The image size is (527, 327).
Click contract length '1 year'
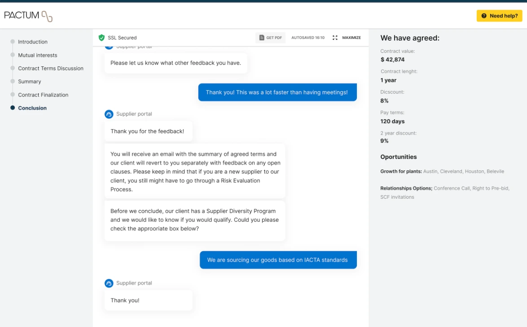pyautogui.click(x=388, y=80)
